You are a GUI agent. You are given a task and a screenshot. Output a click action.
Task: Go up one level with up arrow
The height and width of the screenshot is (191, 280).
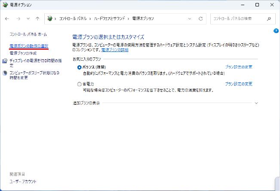click(37, 19)
